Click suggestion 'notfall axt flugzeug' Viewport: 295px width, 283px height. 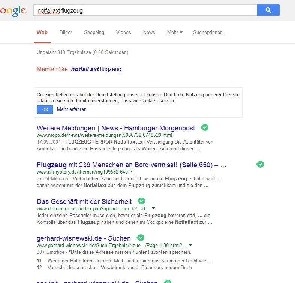tap(96, 69)
